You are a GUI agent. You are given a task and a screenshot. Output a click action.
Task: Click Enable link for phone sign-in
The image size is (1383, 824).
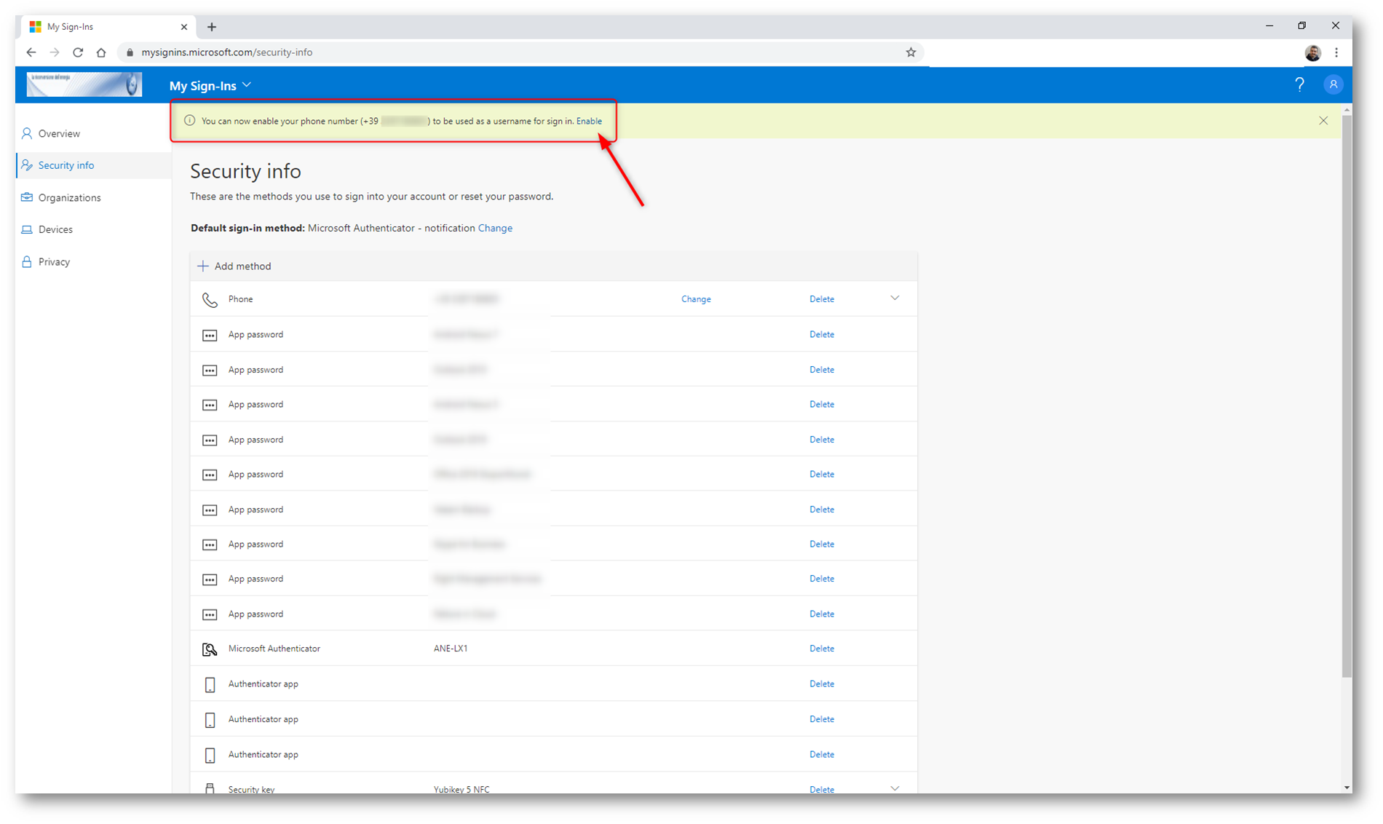click(589, 122)
